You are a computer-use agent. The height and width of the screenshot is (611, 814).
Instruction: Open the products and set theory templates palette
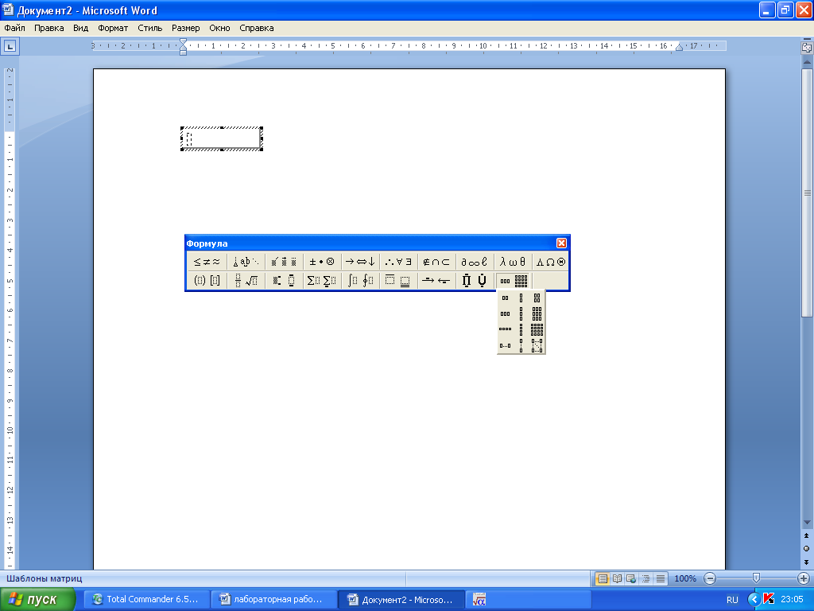[x=475, y=281]
